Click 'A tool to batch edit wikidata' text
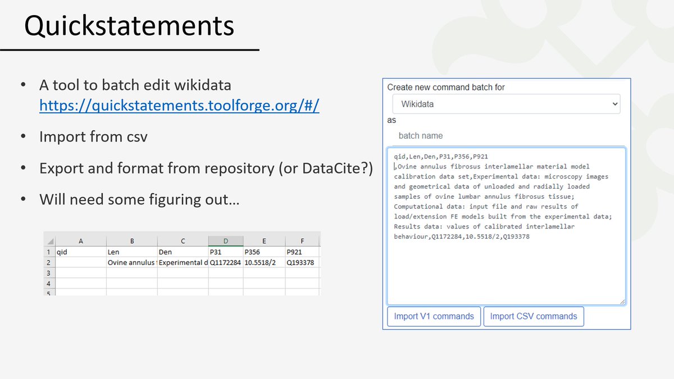Viewport: 674px width, 379px height. tap(135, 86)
